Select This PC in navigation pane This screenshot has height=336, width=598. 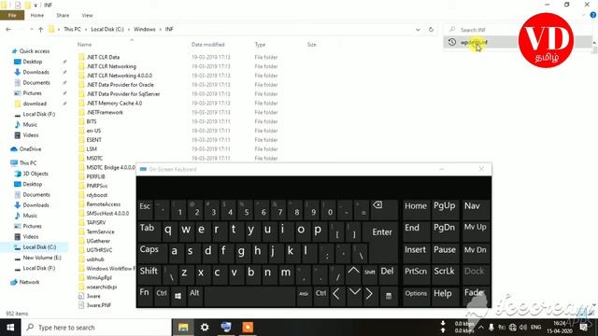tap(28, 162)
